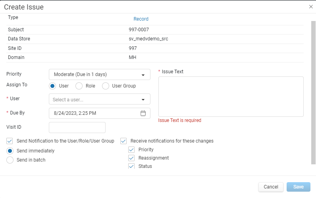This screenshot has width=316, height=198.
Task: Click the Create Issue dialog title
Action: [x=24, y=7]
